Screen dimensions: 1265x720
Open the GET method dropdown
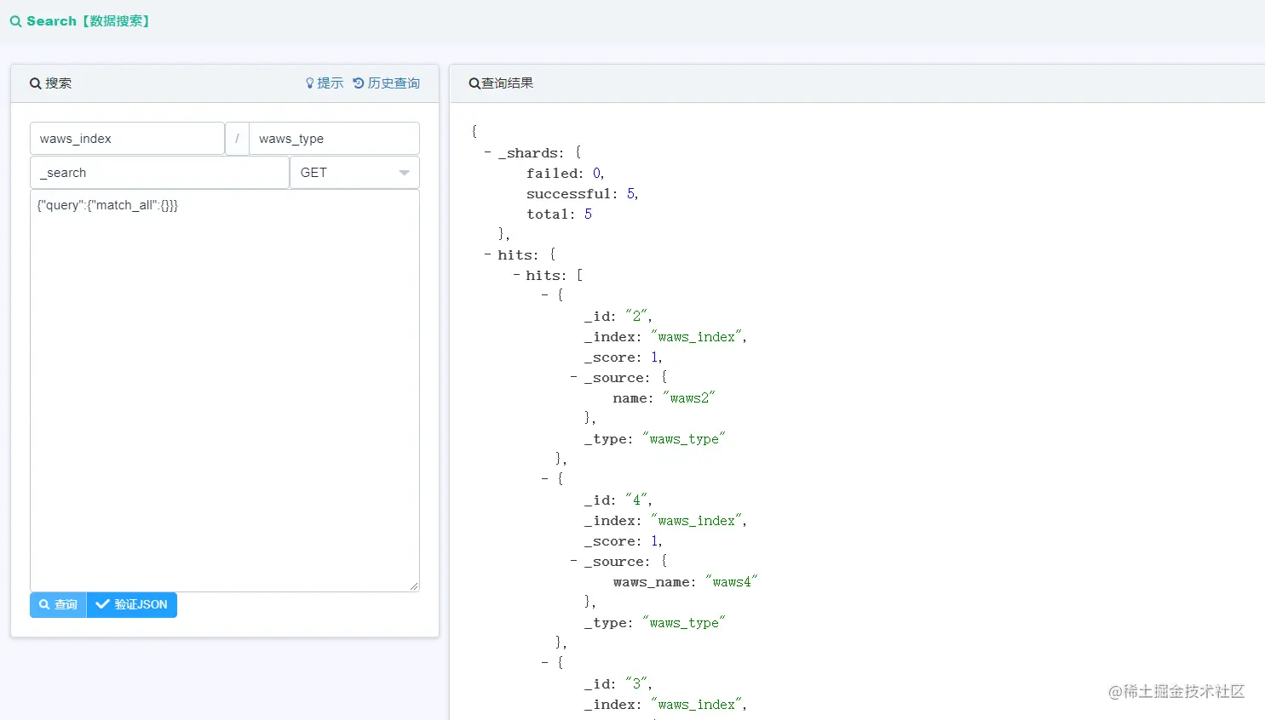(355, 173)
